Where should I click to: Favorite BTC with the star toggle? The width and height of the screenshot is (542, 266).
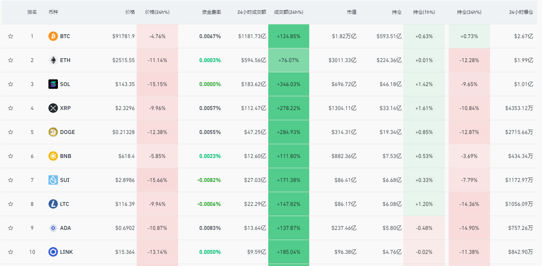[11, 36]
